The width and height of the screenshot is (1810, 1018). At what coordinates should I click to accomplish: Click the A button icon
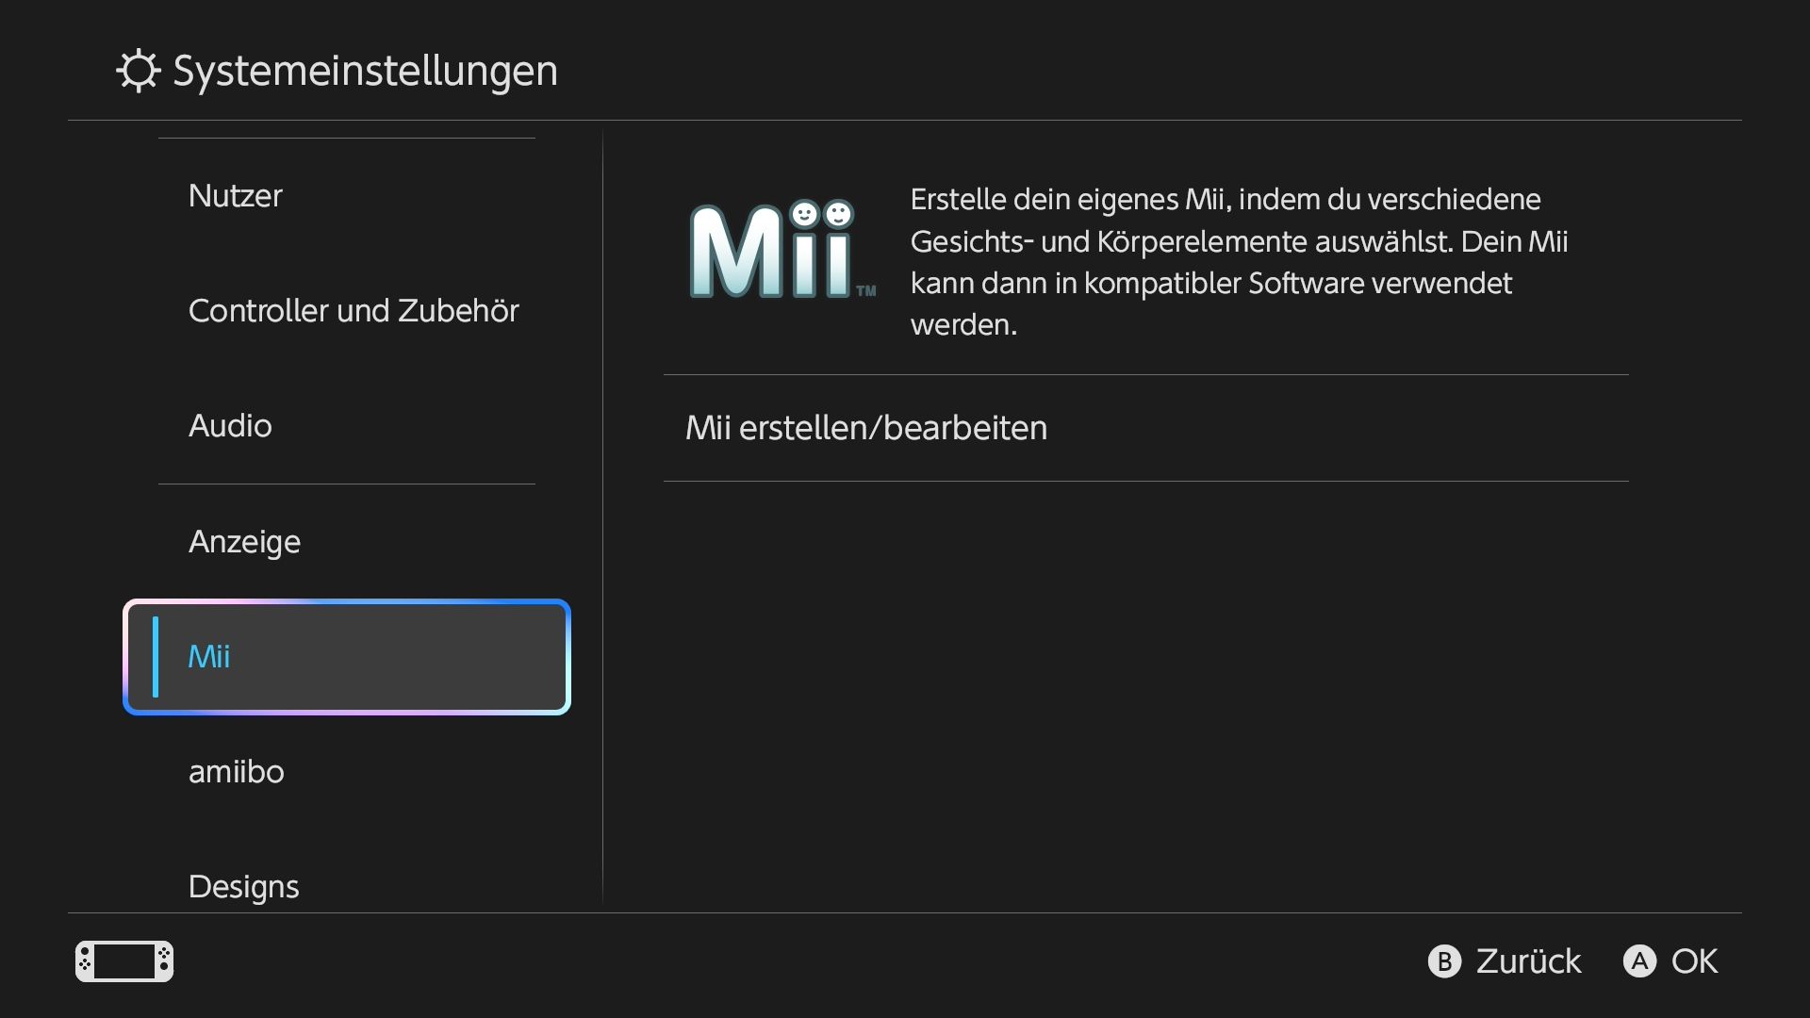[x=1639, y=961]
